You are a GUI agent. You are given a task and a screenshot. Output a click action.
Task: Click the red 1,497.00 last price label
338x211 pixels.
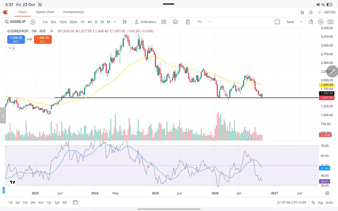click(327, 98)
